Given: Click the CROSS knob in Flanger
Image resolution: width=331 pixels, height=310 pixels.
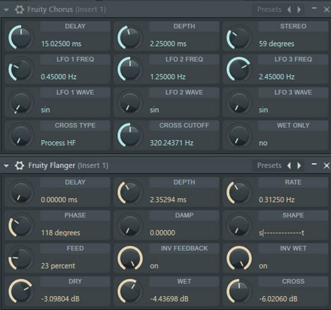Looking at the screenshot, I should [239, 292].
